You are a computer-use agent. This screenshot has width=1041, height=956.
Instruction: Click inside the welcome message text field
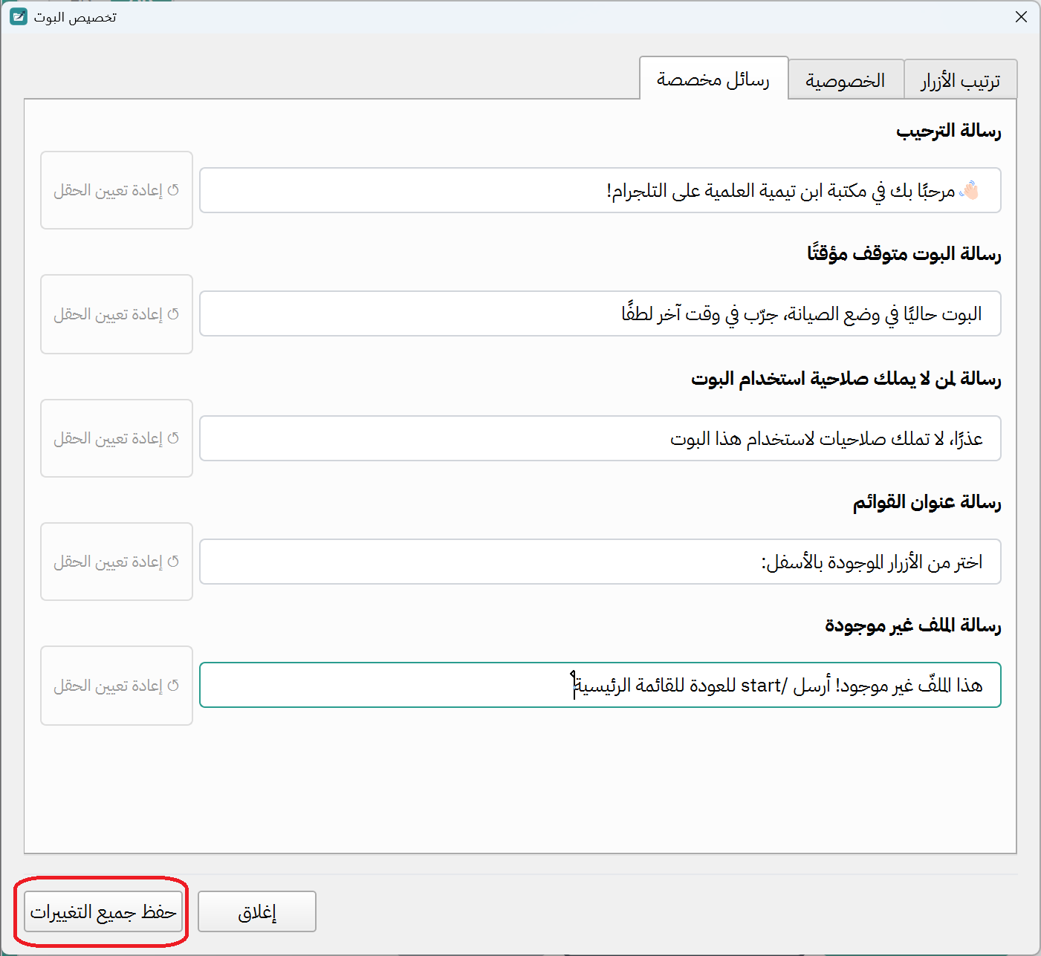pyautogui.click(x=600, y=190)
